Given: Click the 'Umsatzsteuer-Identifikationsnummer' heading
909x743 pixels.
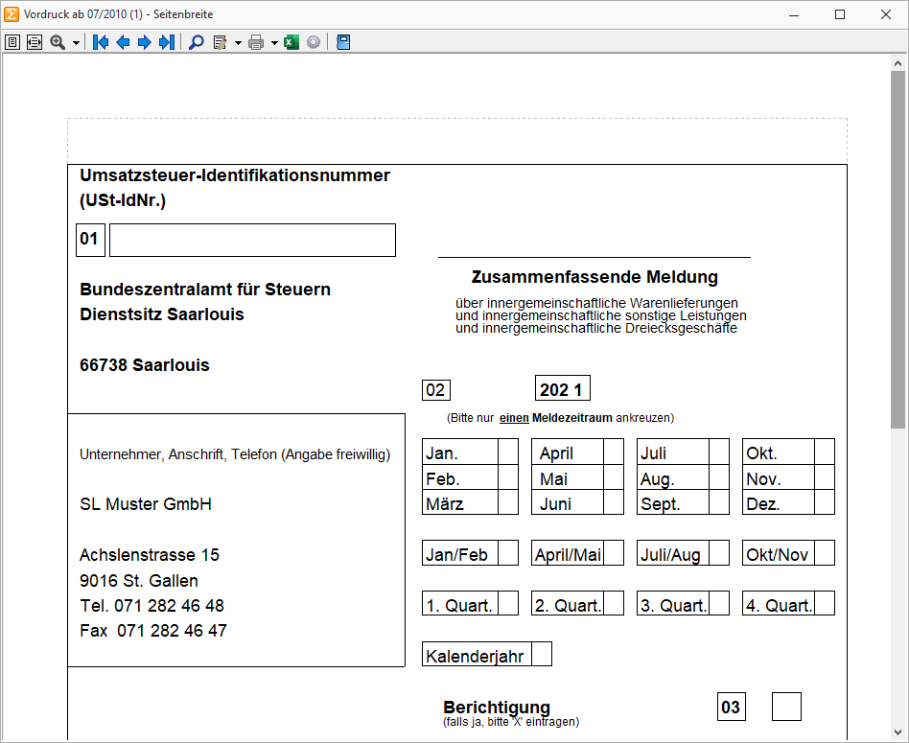Looking at the screenshot, I should [x=235, y=175].
